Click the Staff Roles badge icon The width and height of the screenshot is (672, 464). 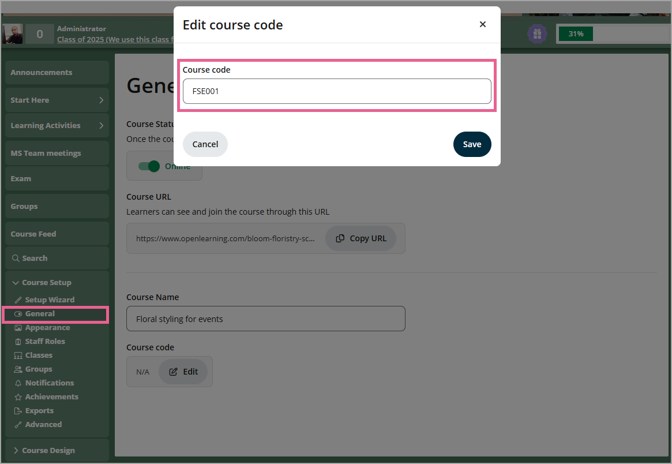tap(18, 342)
